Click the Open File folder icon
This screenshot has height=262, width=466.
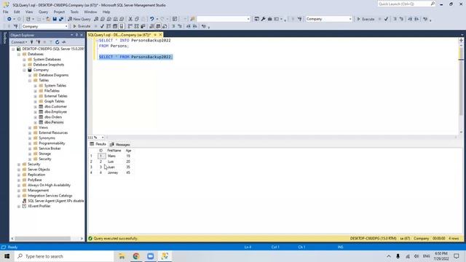(x=48, y=19)
